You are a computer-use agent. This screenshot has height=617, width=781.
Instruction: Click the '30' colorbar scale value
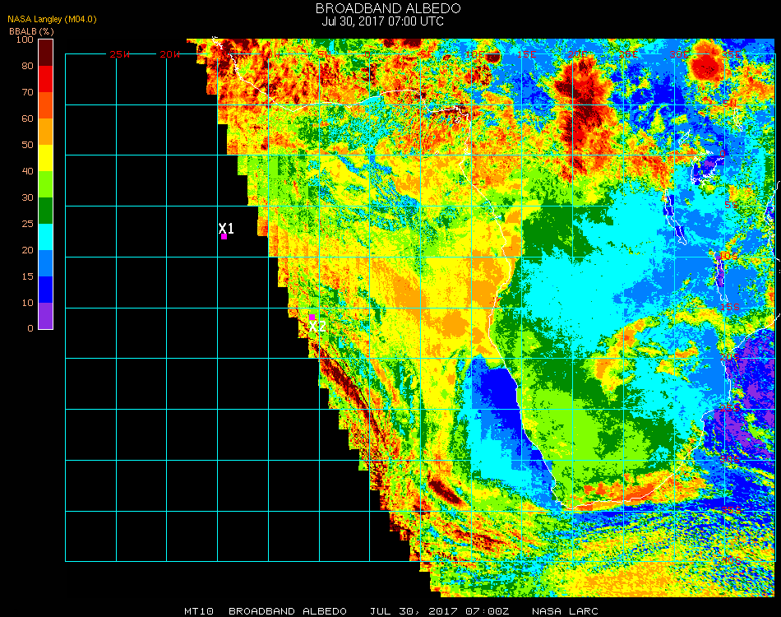(27, 198)
